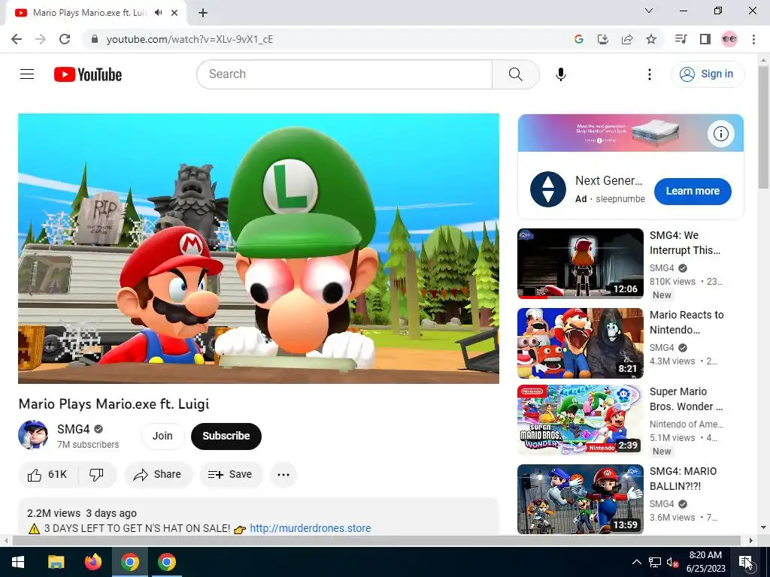Screen dimensions: 770x577
Task: Share this page icon in Chrome
Action: coord(627,39)
